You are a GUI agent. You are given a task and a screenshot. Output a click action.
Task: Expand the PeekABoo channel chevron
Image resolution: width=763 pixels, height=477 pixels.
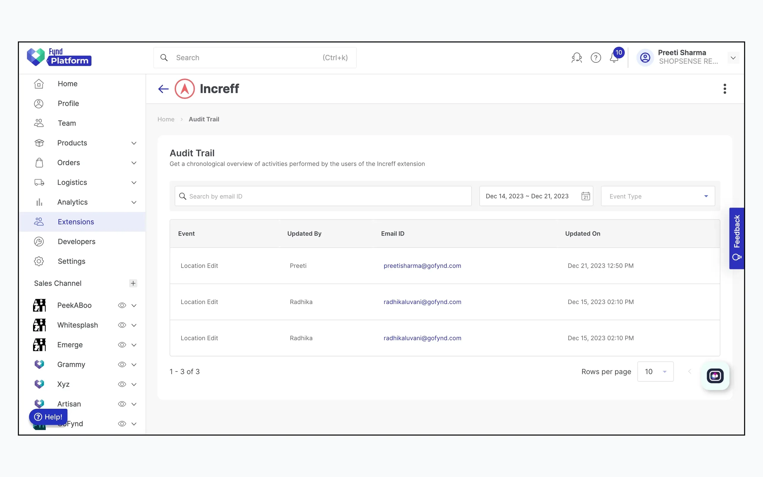point(134,305)
